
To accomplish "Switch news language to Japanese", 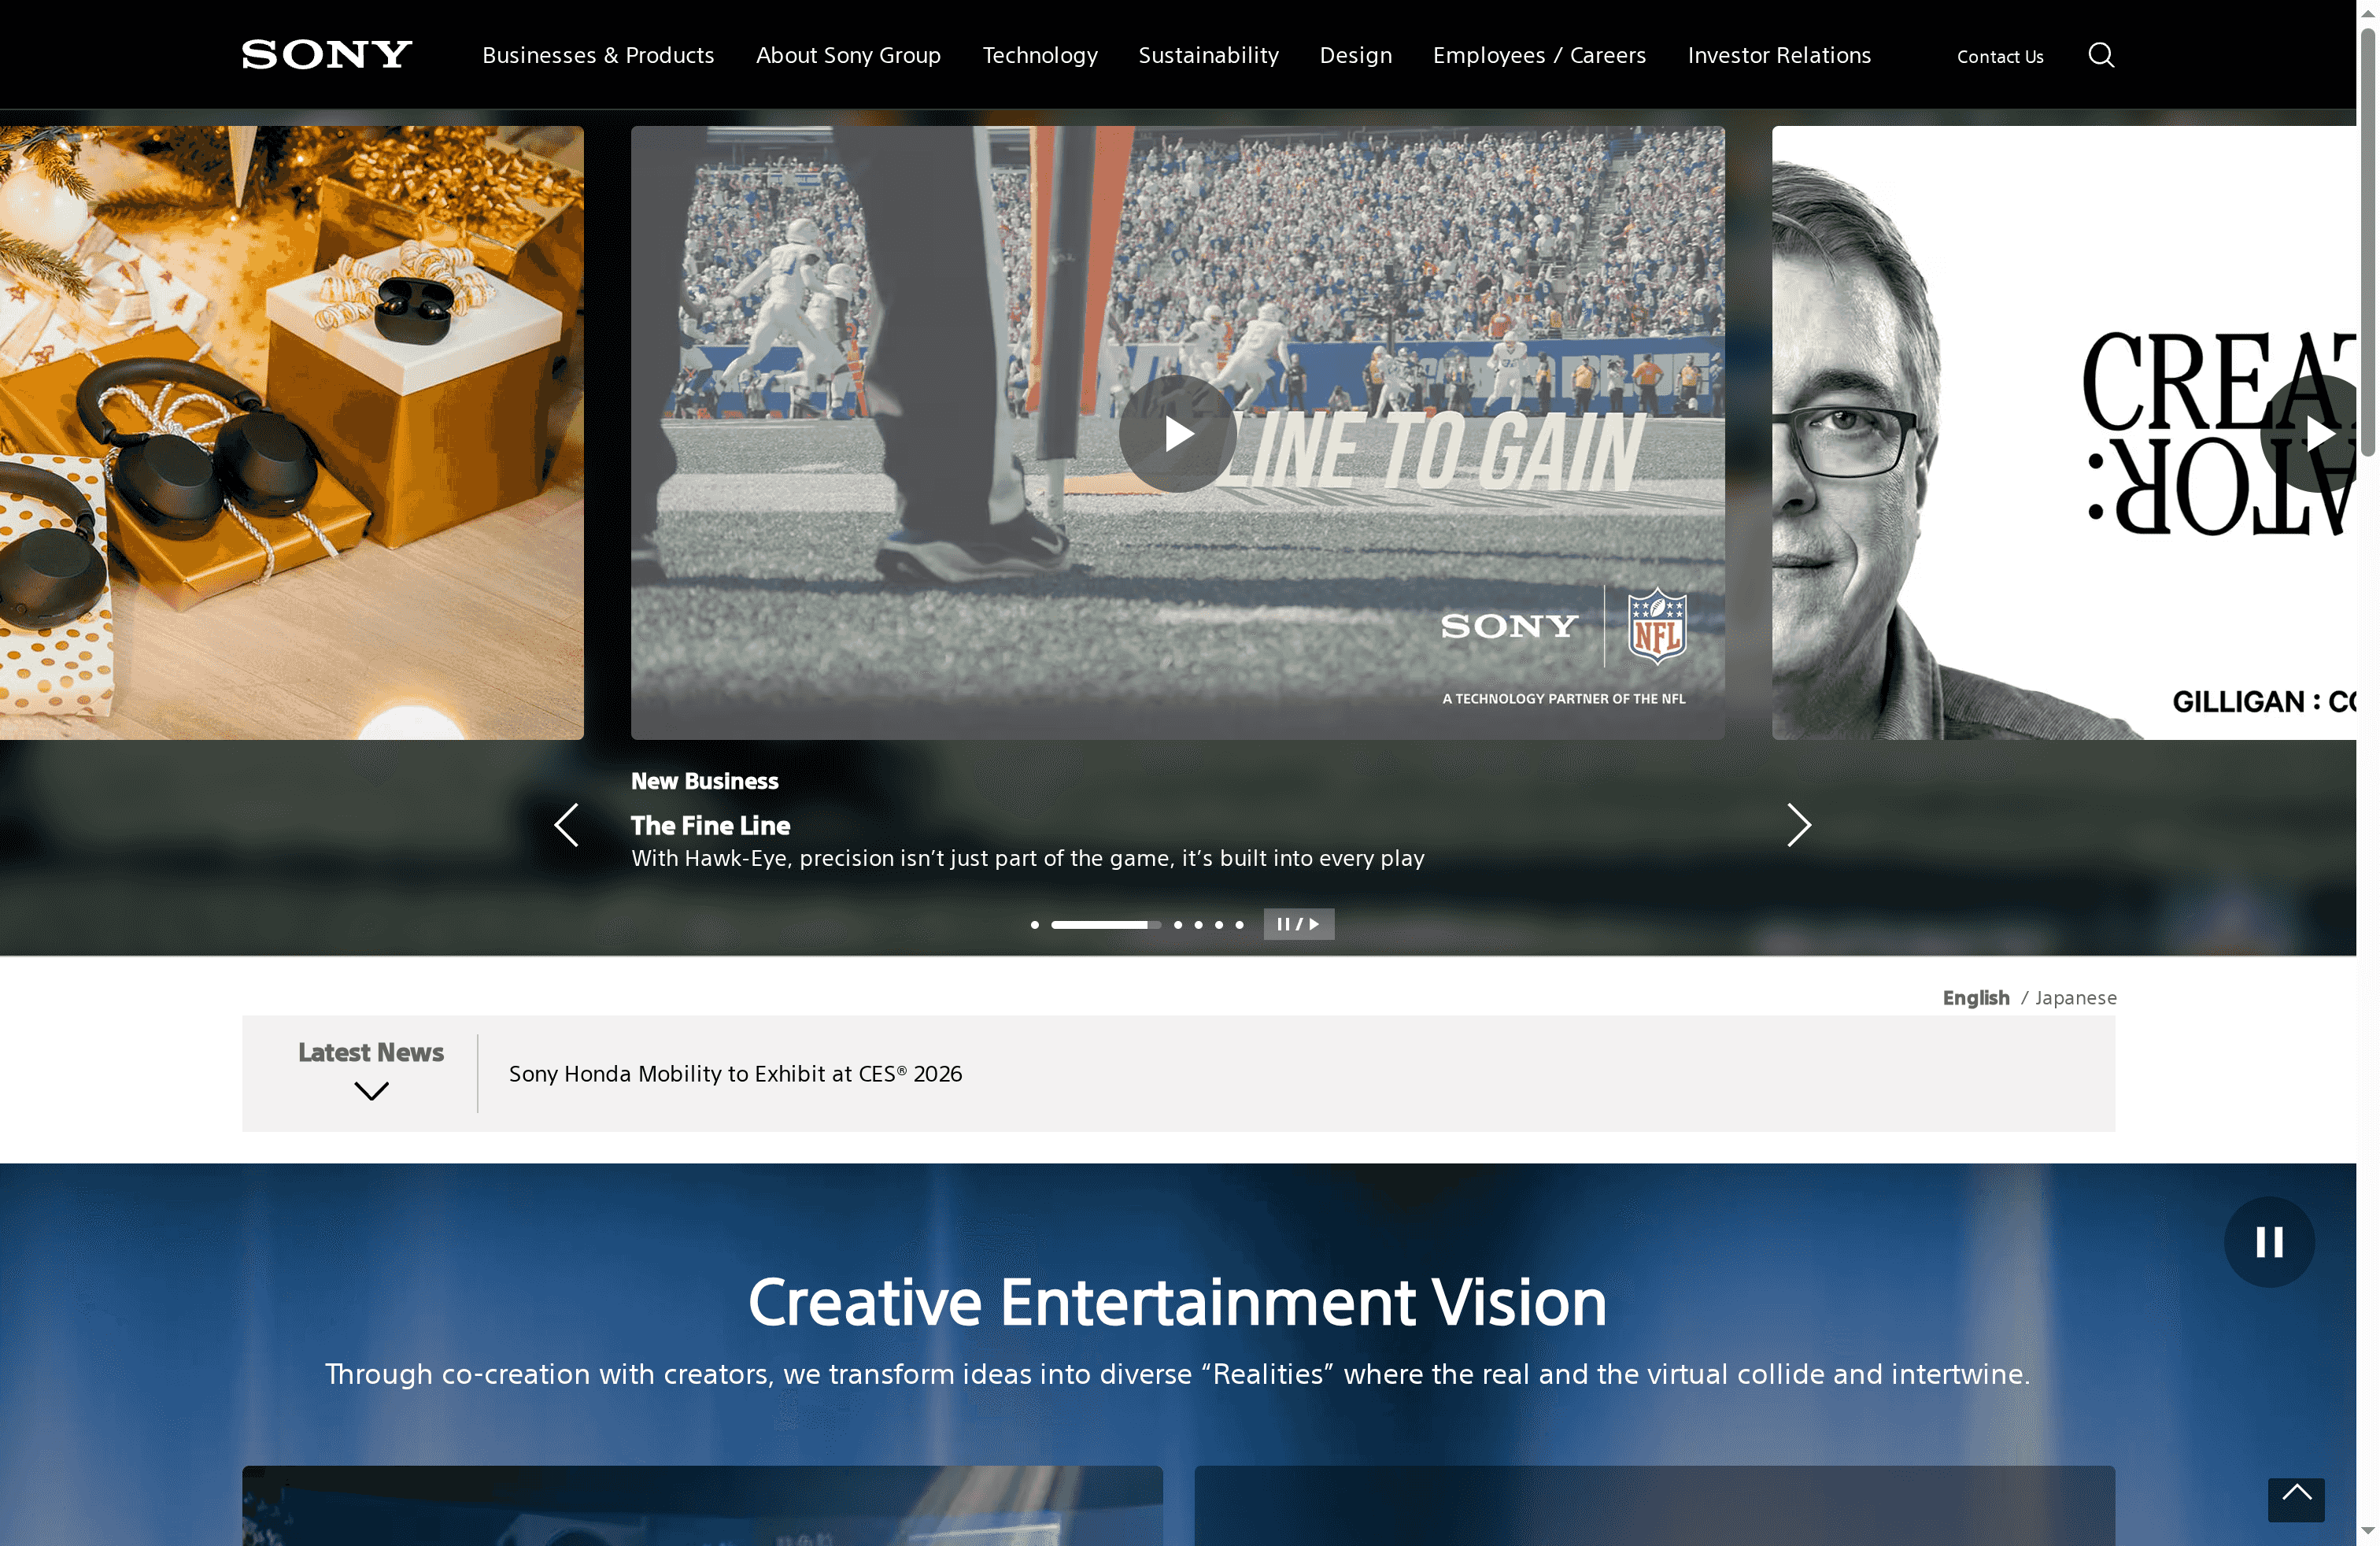I will [2075, 997].
